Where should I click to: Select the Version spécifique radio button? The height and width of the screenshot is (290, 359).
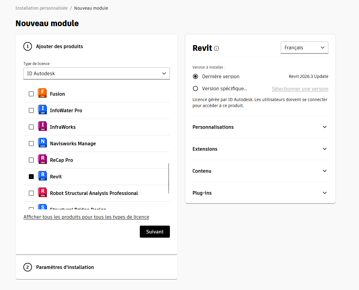195,88
